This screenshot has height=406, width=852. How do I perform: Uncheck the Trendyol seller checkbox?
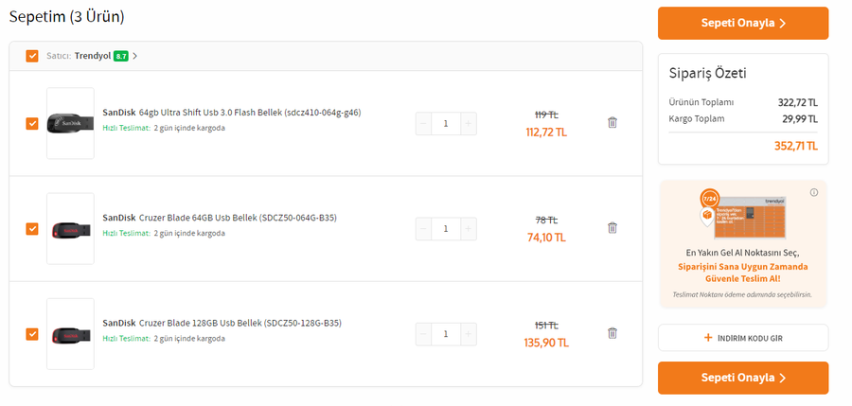(x=32, y=56)
